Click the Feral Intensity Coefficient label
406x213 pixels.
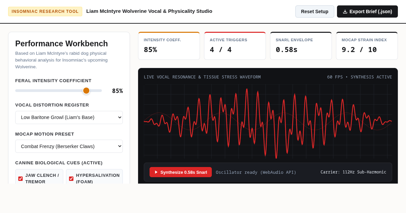click(x=53, y=81)
